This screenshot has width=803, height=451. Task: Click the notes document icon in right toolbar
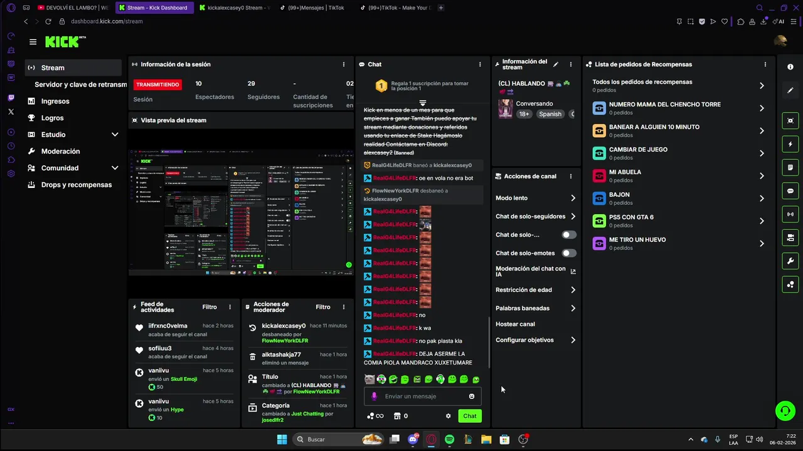click(x=790, y=167)
